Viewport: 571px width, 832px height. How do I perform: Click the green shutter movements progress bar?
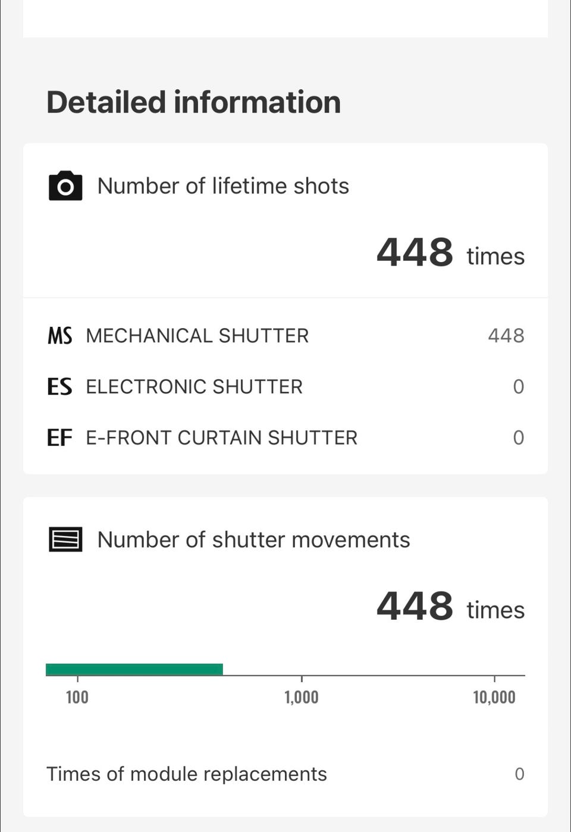tap(134, 670)
